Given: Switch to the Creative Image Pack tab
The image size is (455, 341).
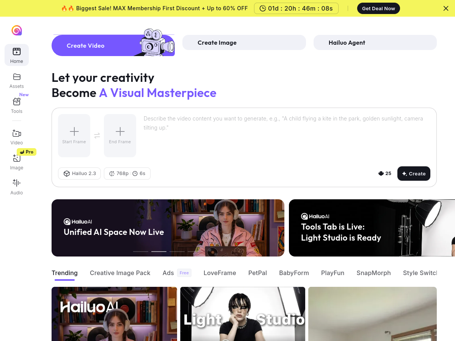Looking at the screenshot, I should 120,273.
